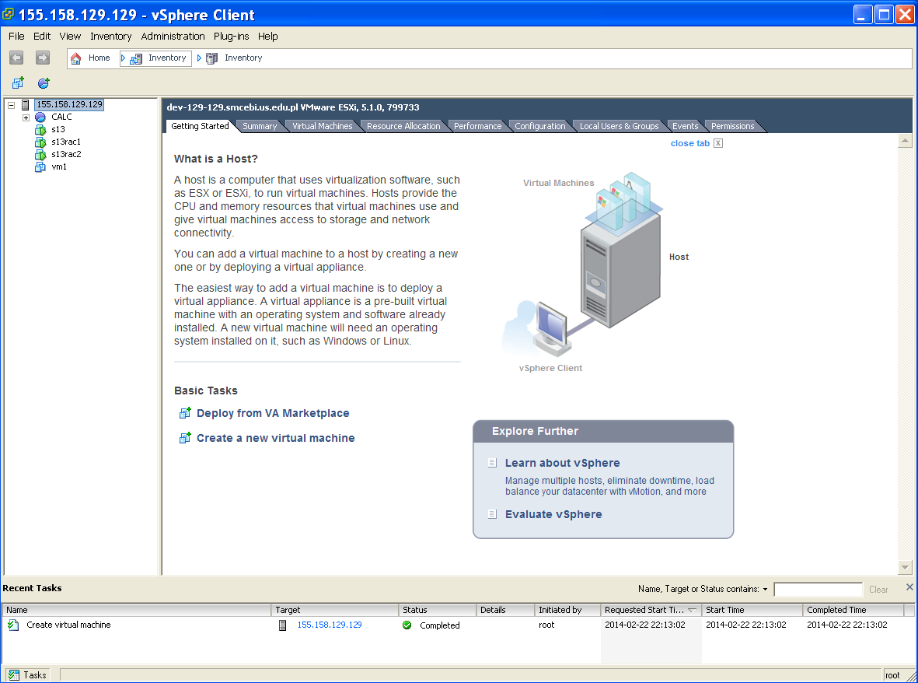Click the host icon in the Target column
Viewport: 918px width, 683px height.
tap(283, 625)
